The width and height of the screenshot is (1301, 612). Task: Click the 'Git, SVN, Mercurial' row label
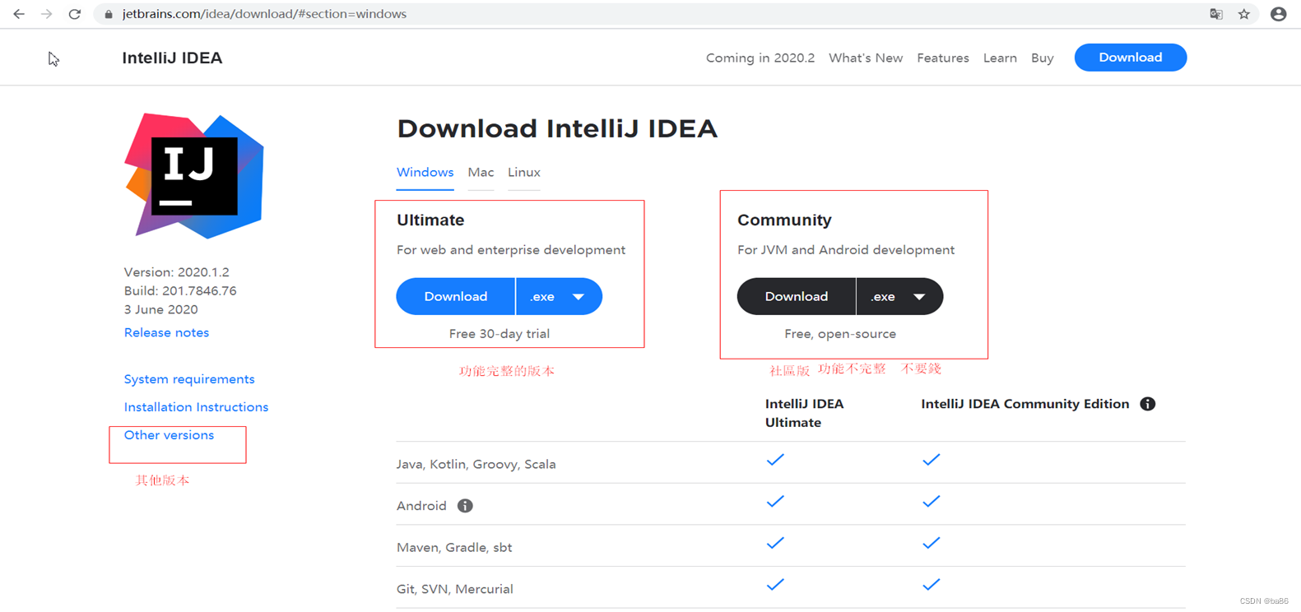click(x=454, y=589)
